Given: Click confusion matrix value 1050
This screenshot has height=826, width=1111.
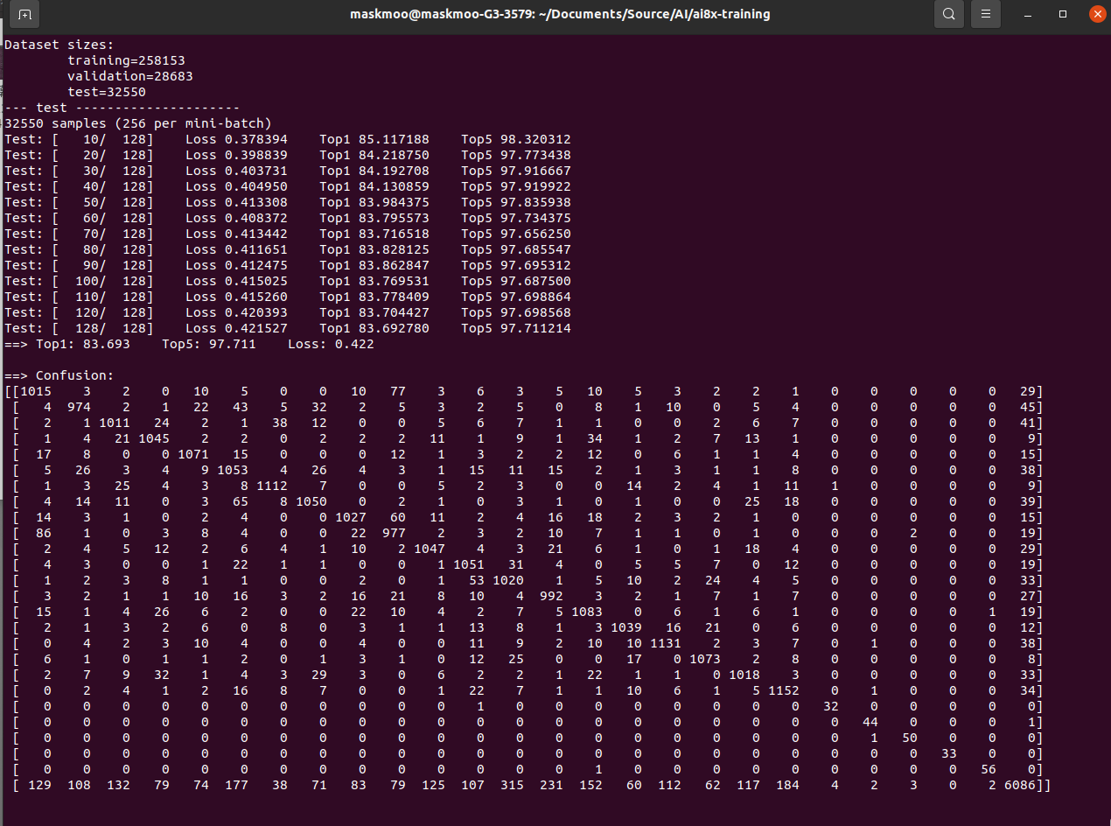Looking at the screenshot, I should 311,501.
